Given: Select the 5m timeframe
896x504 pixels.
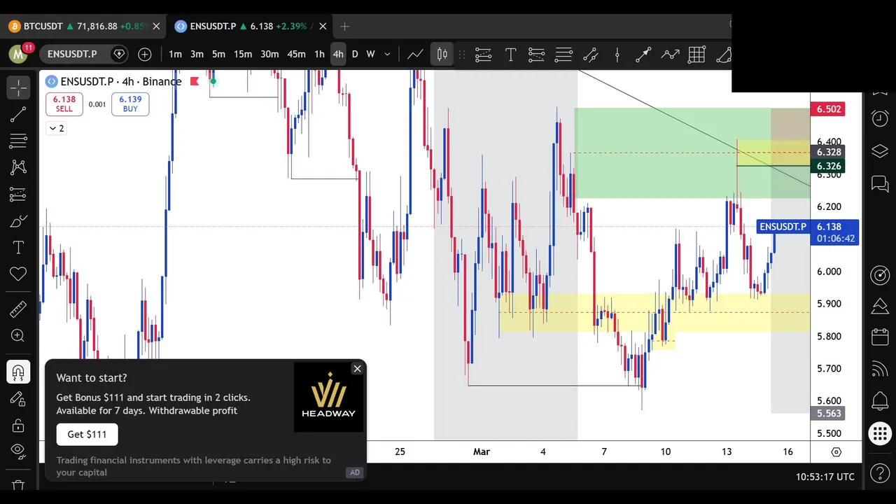Looking at the screenshot, I should coord(218,54).
